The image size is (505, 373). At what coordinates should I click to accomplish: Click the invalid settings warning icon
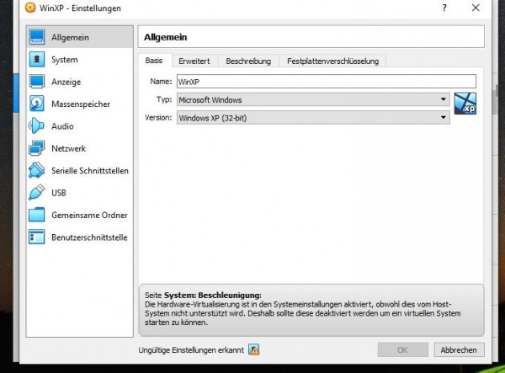[254, 349]
